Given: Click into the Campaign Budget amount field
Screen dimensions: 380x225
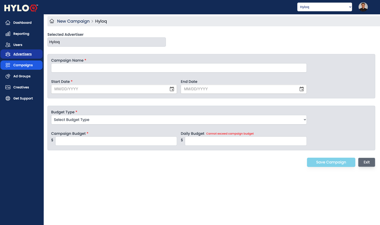Looking at the screenshot, I should (x=116, y=141).
